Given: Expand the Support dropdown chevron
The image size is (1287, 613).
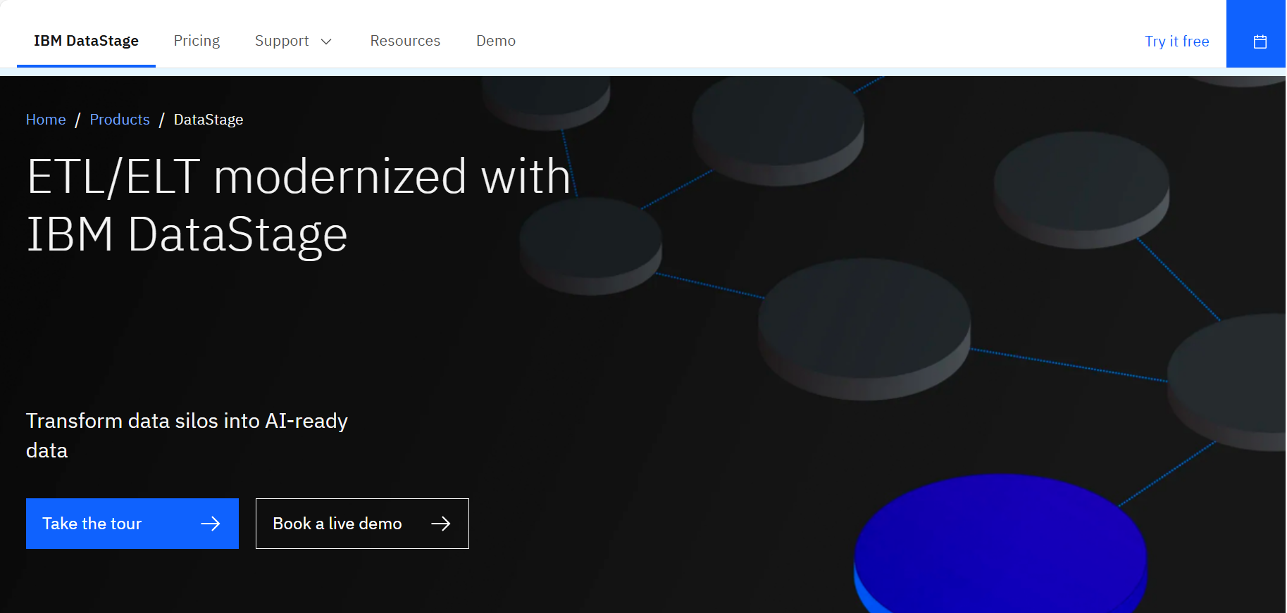Looking at the screenshot, I should pyautogui.click(x=326, y=42).
